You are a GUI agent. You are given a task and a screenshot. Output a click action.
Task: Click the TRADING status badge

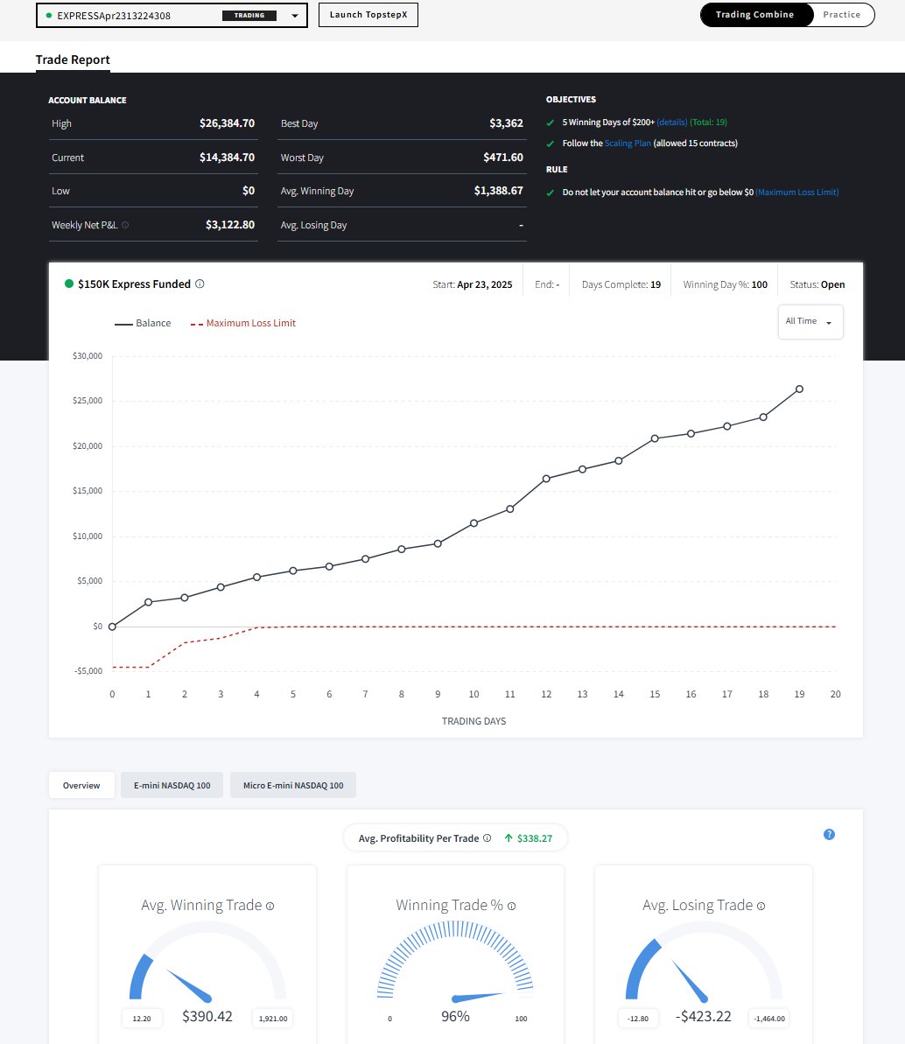tap(249, 15)
